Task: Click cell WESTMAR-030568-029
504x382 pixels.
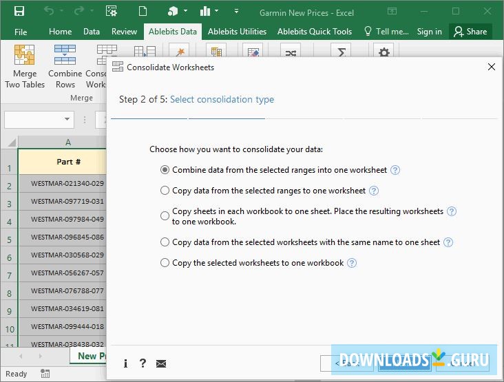Action: click(x=63, y=255)
